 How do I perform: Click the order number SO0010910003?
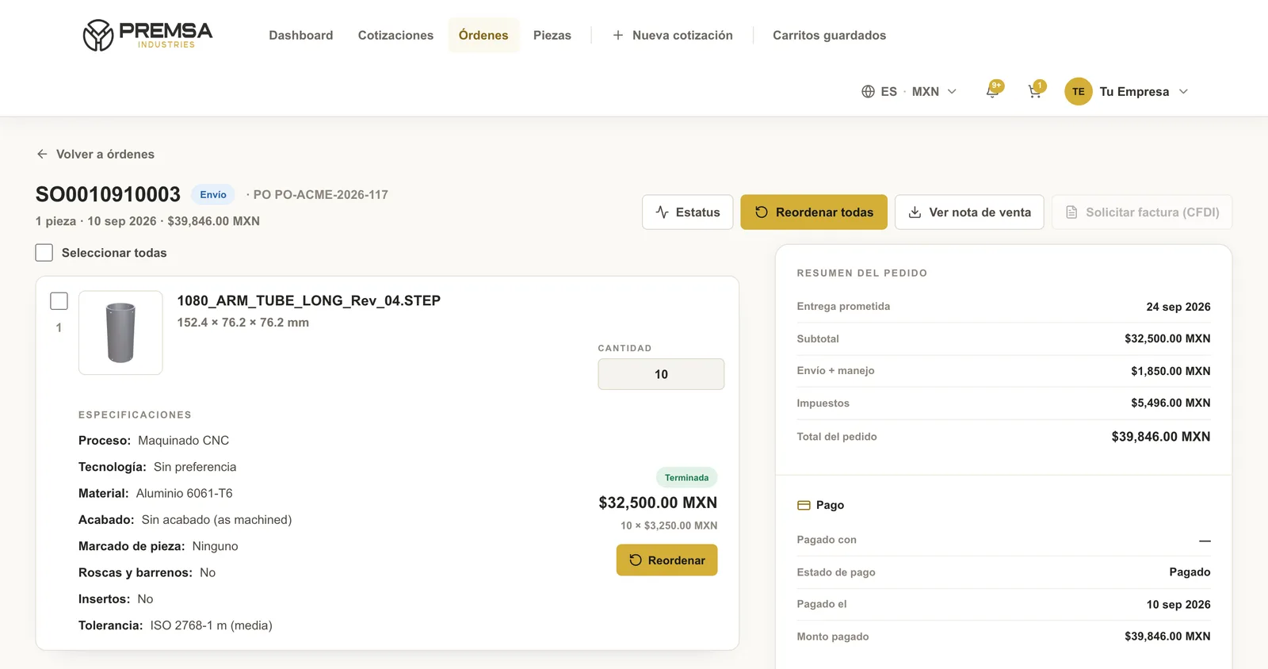click(108, 194)
